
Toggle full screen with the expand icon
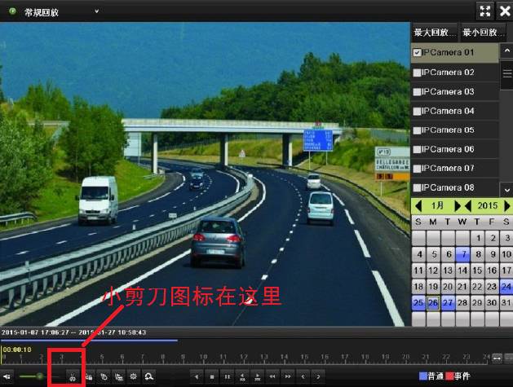pyautogui.click(x=484, y=11)
